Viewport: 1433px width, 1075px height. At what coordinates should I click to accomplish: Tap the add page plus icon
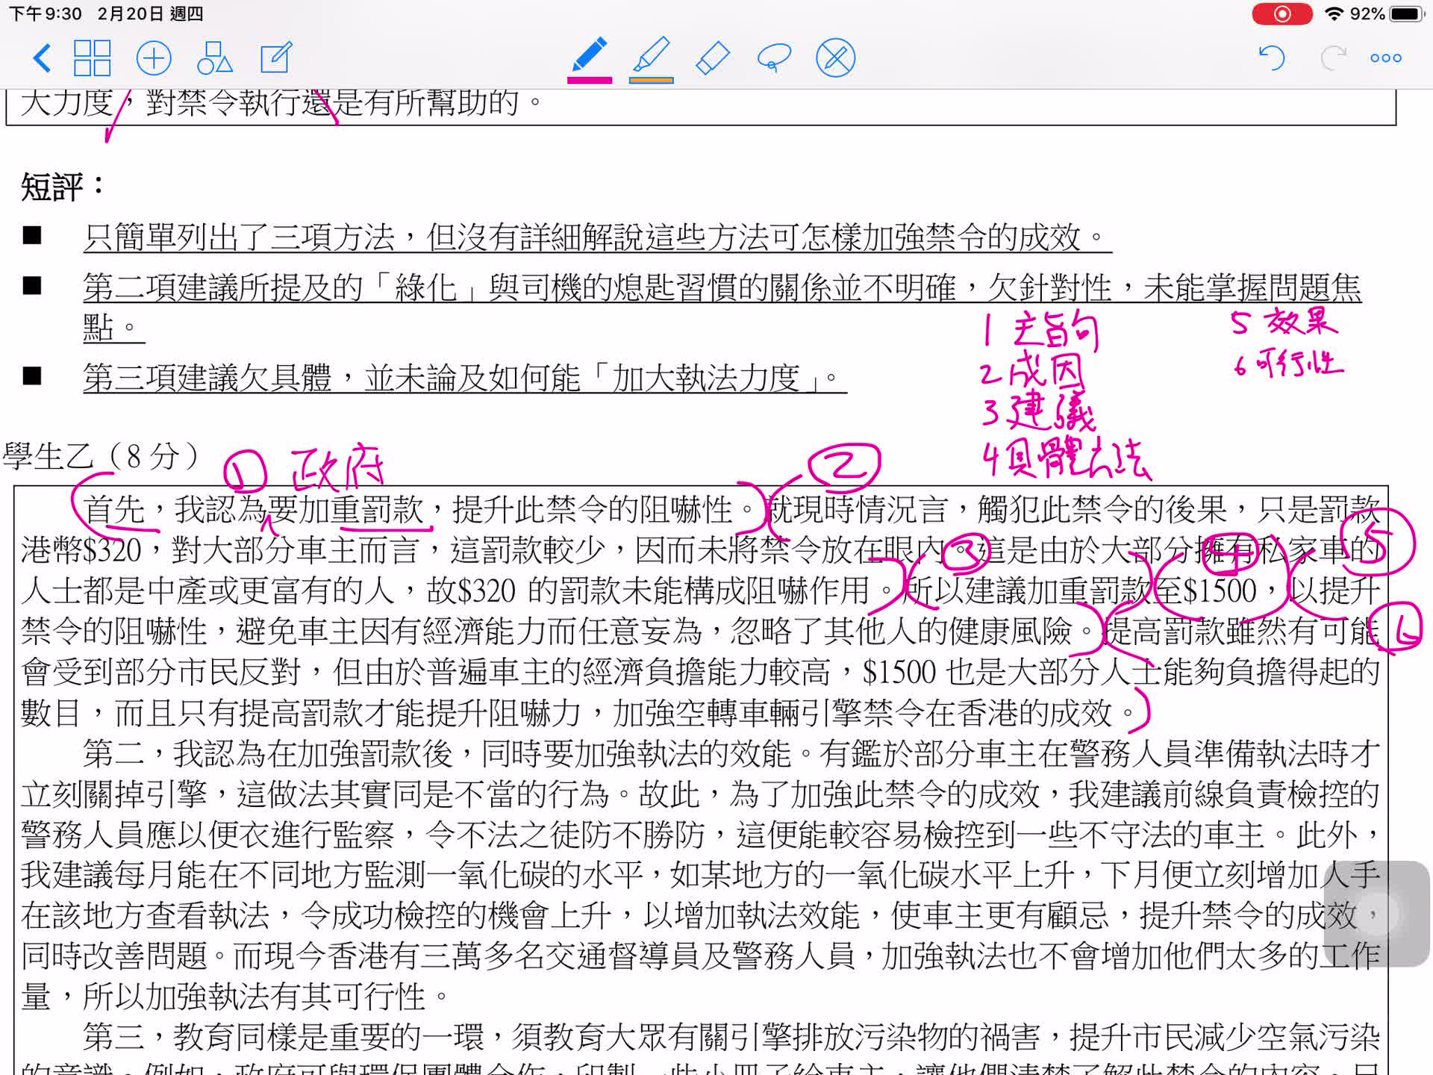click(x=154, y=57)
